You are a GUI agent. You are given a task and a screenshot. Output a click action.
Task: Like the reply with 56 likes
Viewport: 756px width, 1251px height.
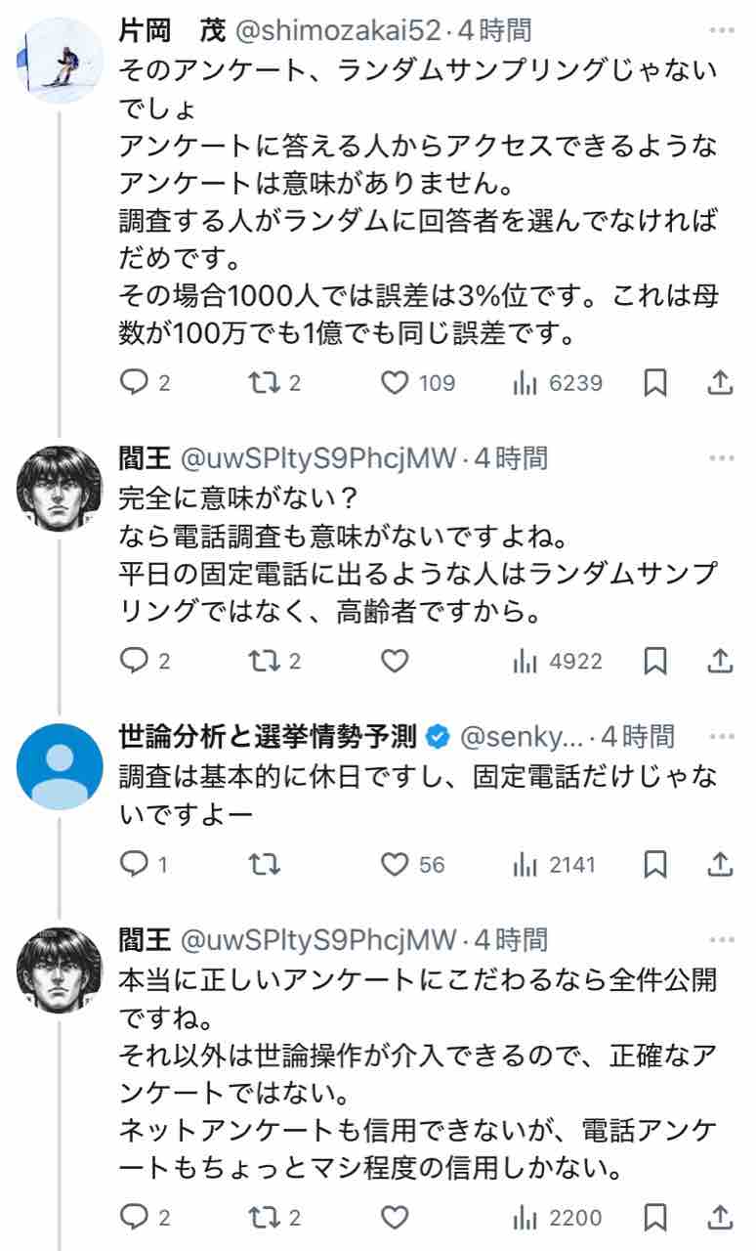[x=395, y=864]
